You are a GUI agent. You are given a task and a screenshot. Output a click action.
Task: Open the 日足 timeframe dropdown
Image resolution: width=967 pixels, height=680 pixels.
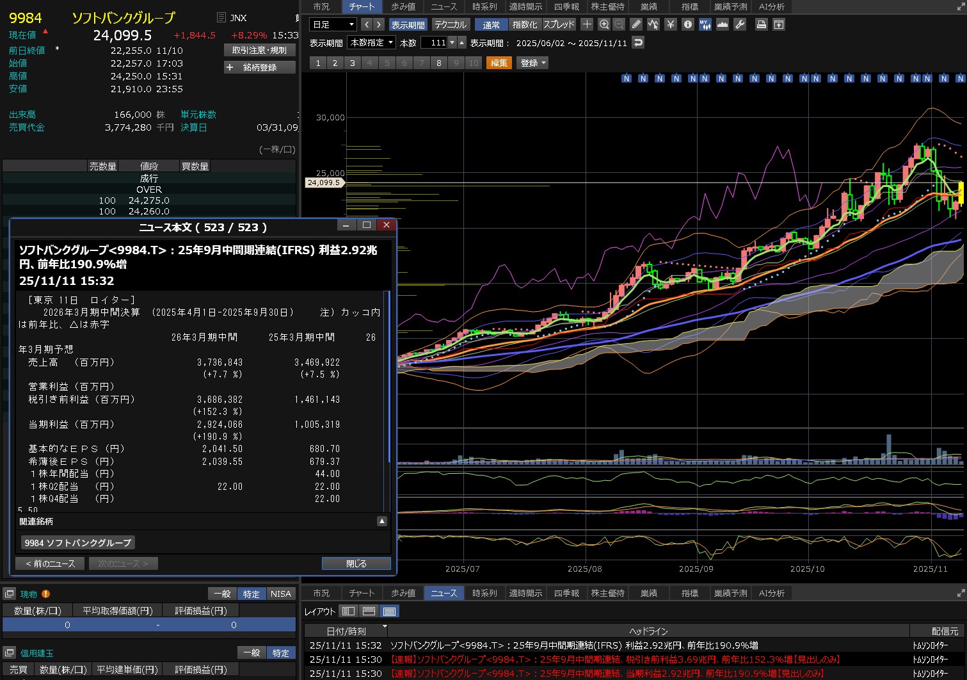tap(333, 24)
